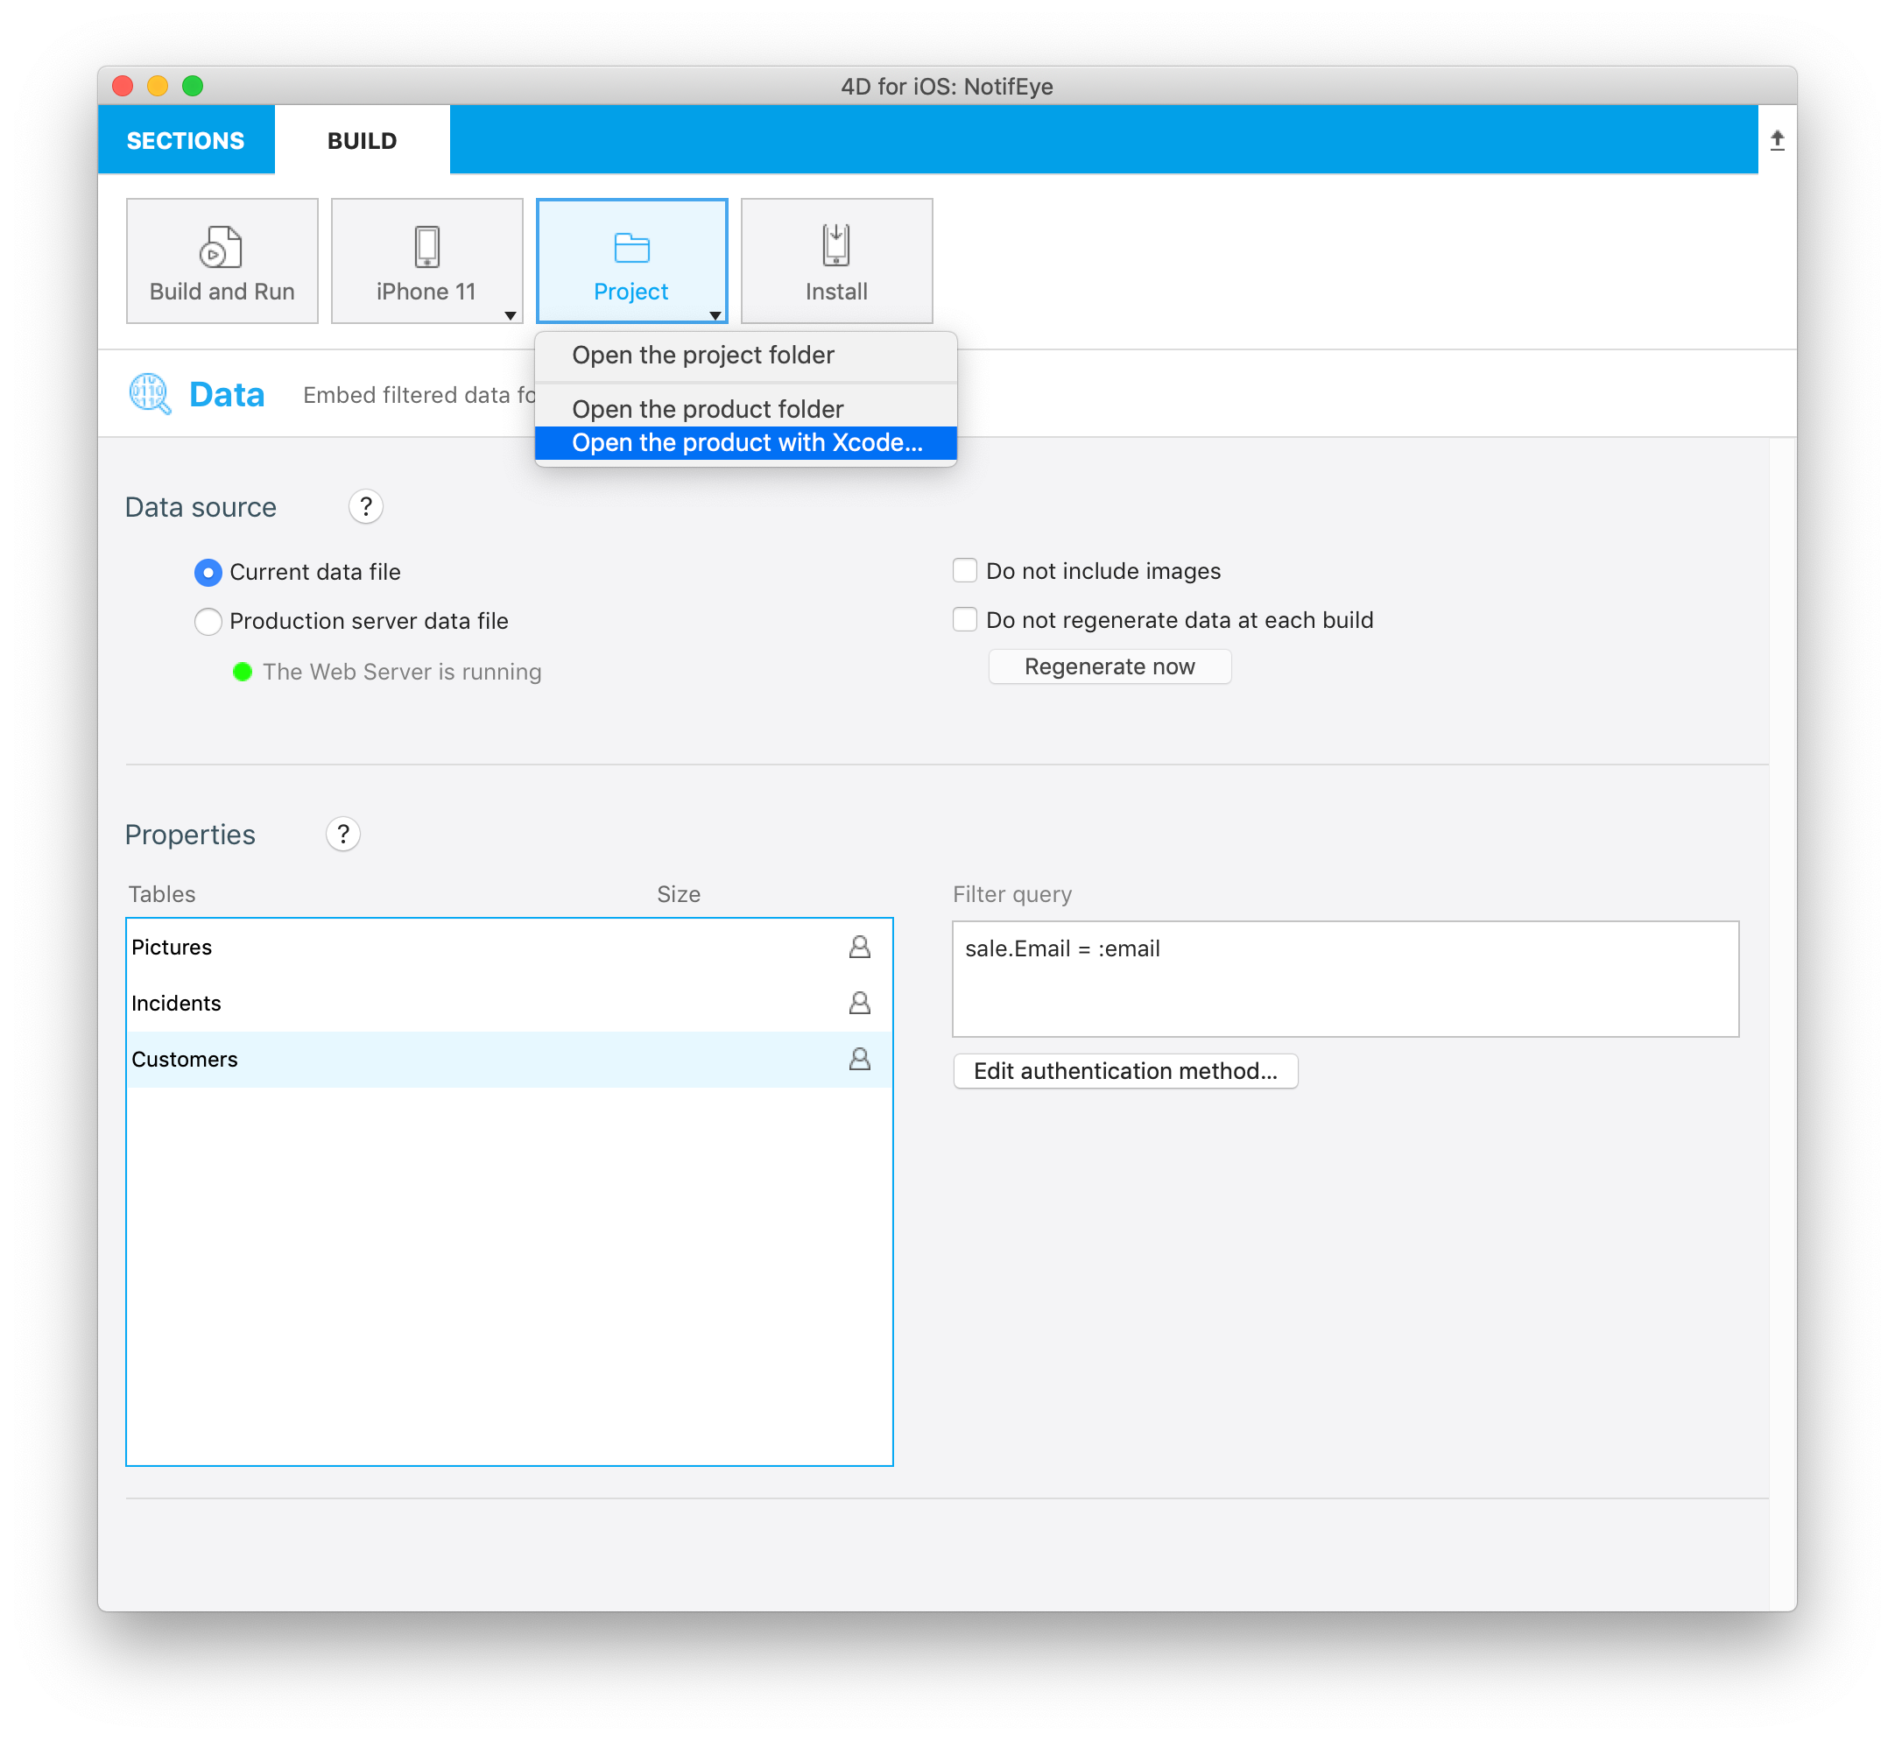
Task: Expand the iPhone 11 device dropdown
Action: pyautogui.click(x=511, y=317)
